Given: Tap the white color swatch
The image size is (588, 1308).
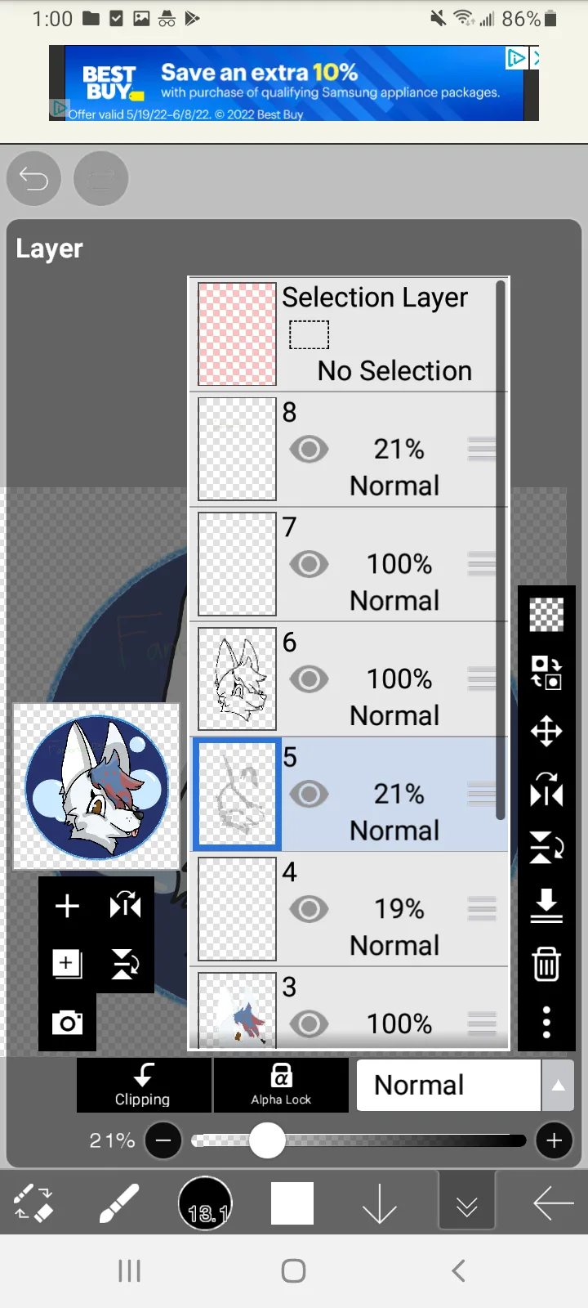Looking at the screenshot, I should pos(292,1203).
